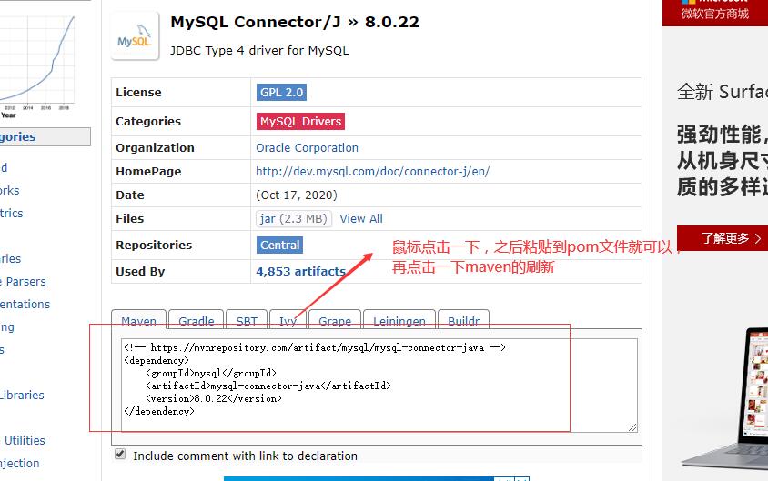This screenshot has width=768, height=481.
Task: Switch to the Gradle tab
Action: [196, 321]
